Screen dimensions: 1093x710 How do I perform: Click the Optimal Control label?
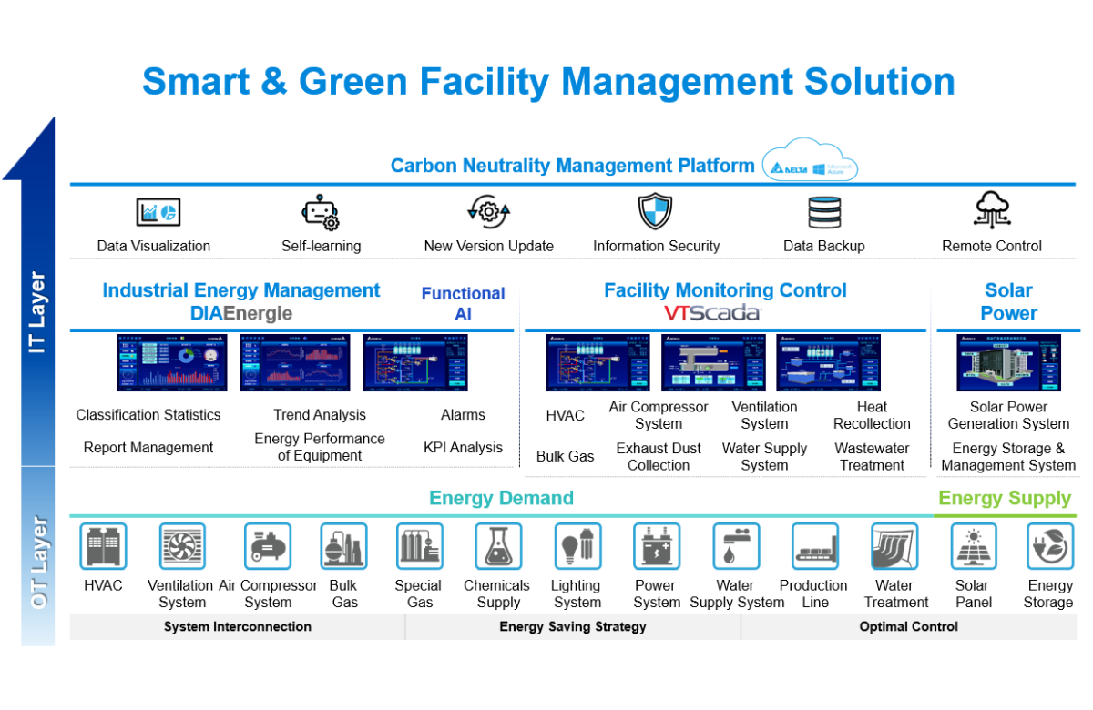click(x=908, y=626)
